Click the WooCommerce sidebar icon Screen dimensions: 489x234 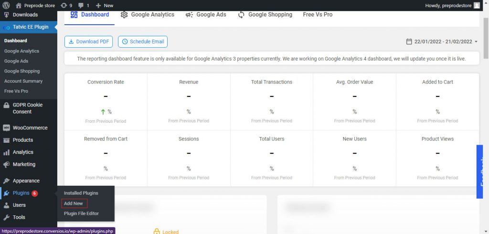(6, 128)
